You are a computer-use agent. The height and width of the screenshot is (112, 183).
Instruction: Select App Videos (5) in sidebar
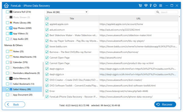(x=20, y=33)
